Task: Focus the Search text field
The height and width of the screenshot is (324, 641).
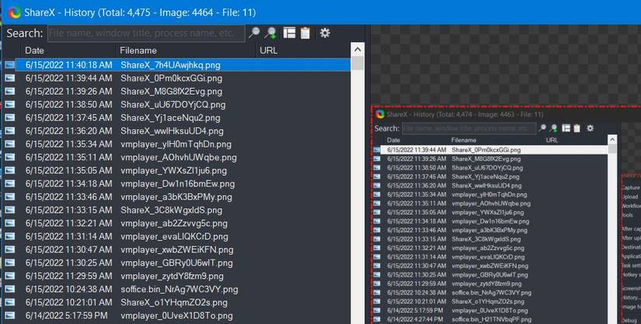Action: point(146,33)
